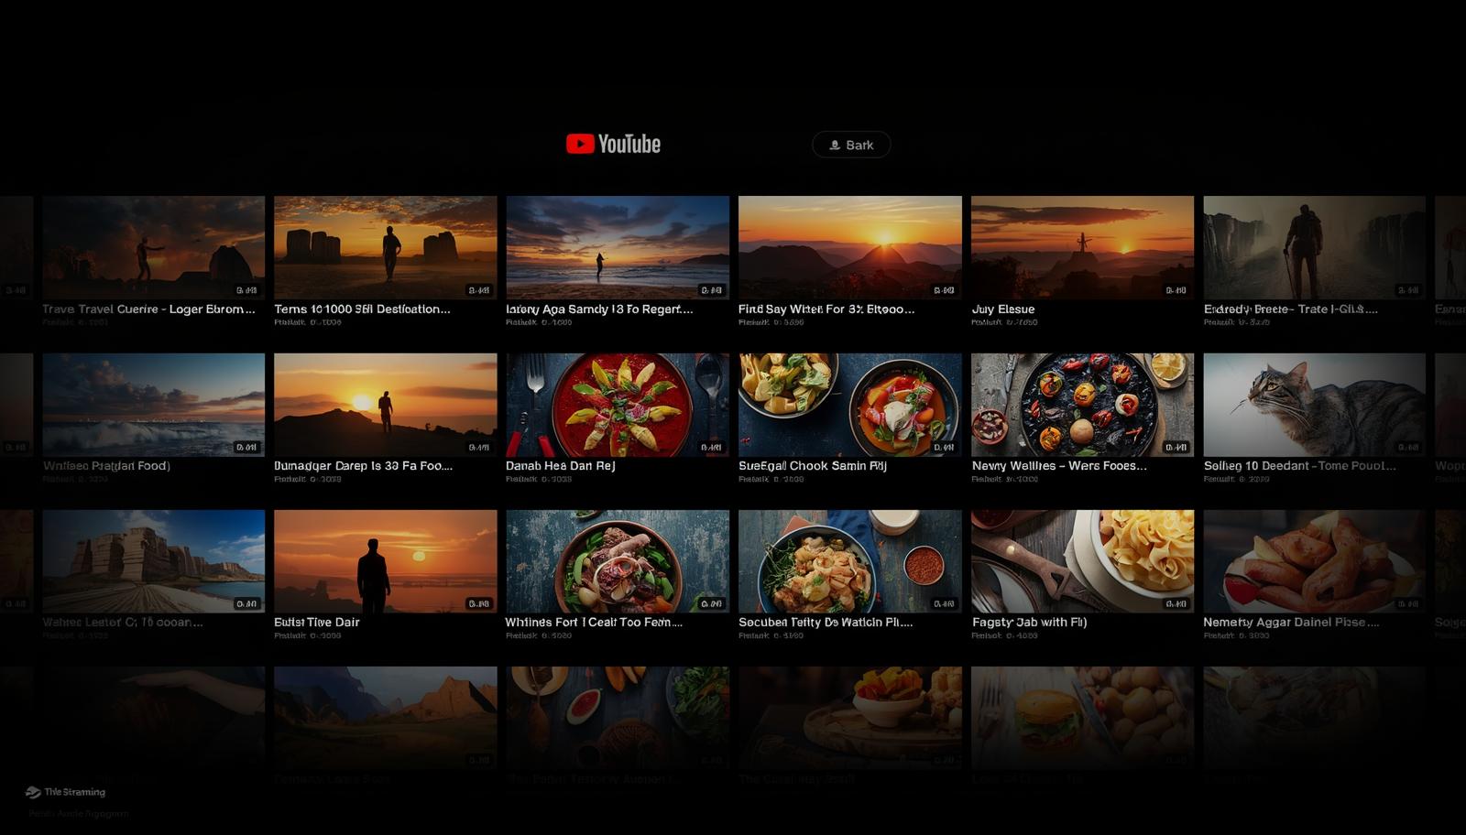The image size is (1466, 835).
Task: Click the title "Nevvy Welllres – Wers Fooes..."
Action: (x=1059, y=466)
